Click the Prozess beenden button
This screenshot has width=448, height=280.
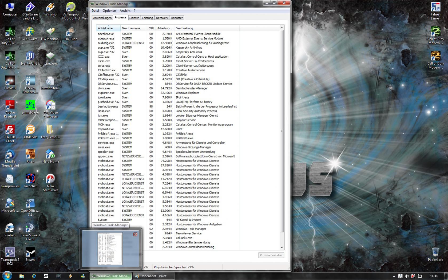click(x=271, y=255)
